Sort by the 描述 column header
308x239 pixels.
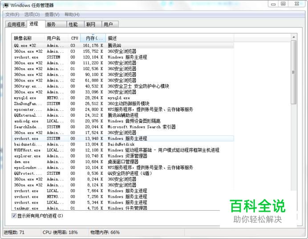(x=170, y=38)
